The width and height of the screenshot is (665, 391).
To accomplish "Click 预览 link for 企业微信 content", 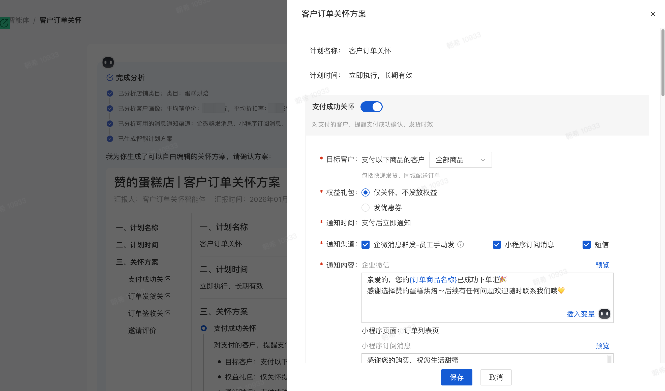I will coord(602,265).
